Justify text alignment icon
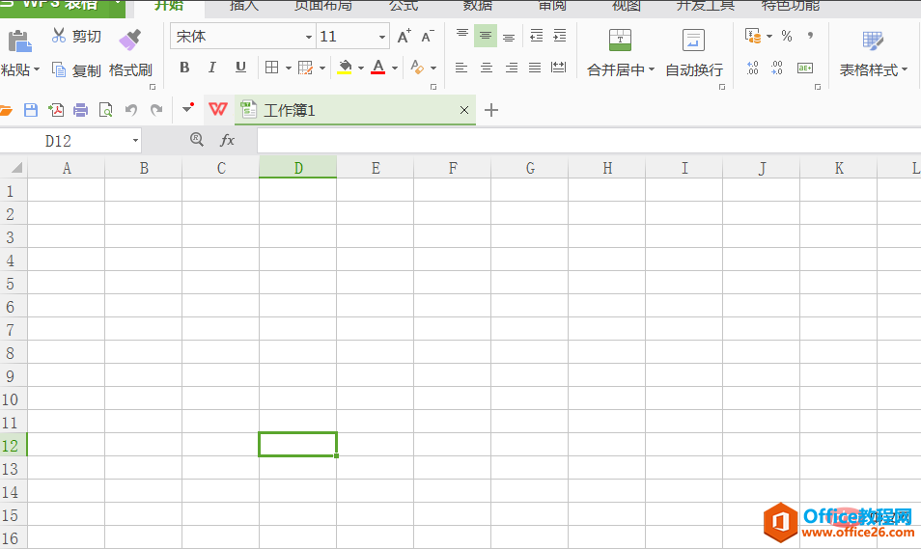This screenshot has height=549, width=921. point(535,68)
